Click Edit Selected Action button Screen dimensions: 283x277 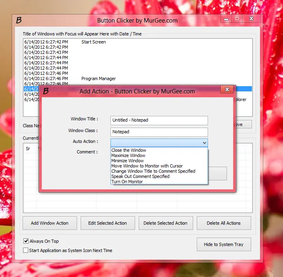click(x=108, y=223)
